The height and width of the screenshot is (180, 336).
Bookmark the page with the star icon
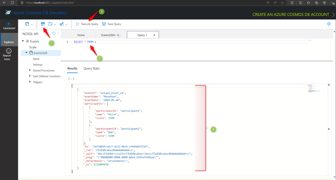[283, 3]
